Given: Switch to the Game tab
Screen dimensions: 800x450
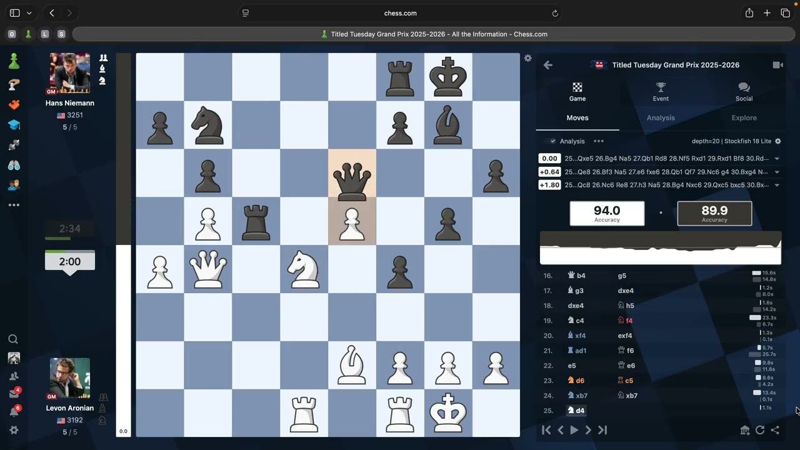Looking at the screenshot, I should (x=577, y=92).
